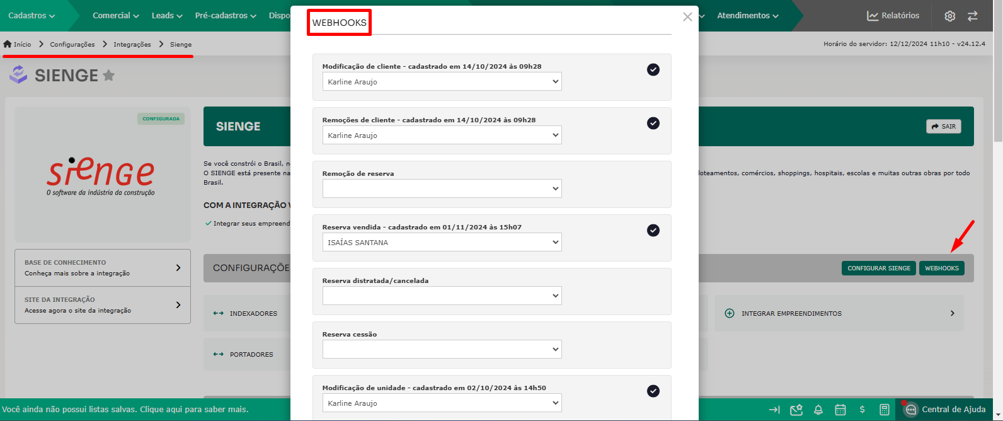
Task: Open the calculator icon
Action: point(885,410)
